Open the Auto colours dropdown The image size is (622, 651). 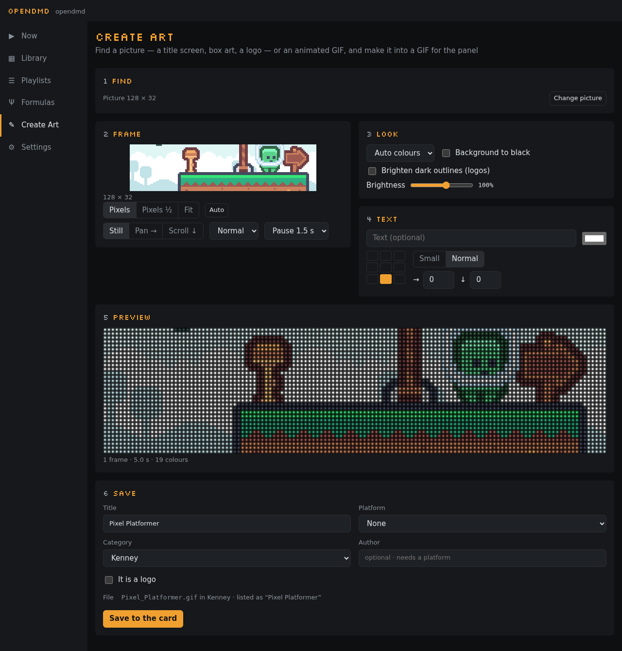[x=400, y=153]
